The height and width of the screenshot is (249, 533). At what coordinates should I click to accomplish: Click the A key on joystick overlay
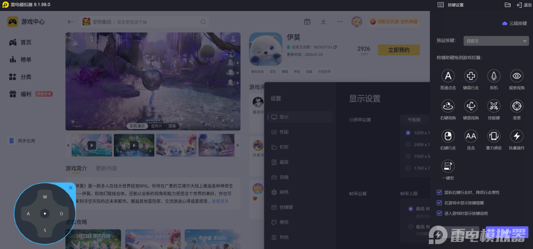(x=28, y=214)
